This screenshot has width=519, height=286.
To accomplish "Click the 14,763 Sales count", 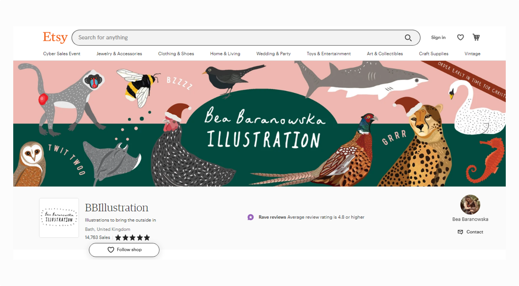I will point(98,238).
